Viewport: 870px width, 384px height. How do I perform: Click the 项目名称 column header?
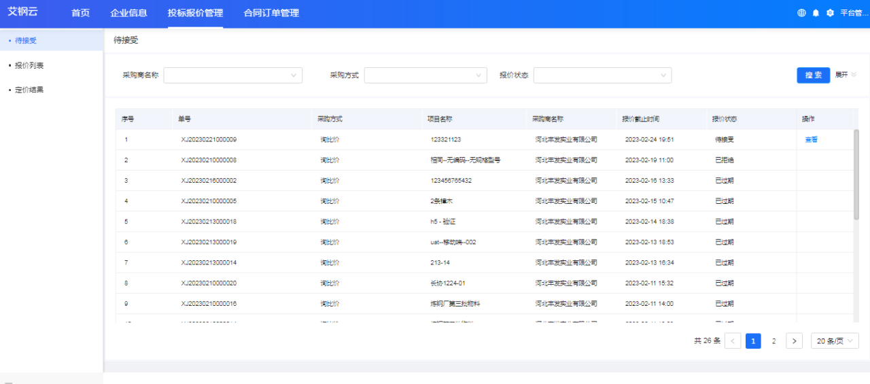pos(439,119)
